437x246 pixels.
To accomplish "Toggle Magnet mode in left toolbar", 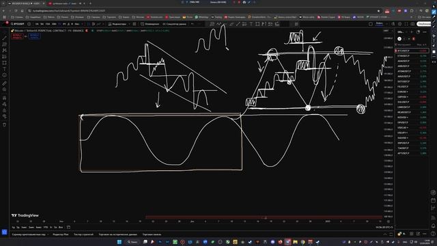I will [5, 98].
